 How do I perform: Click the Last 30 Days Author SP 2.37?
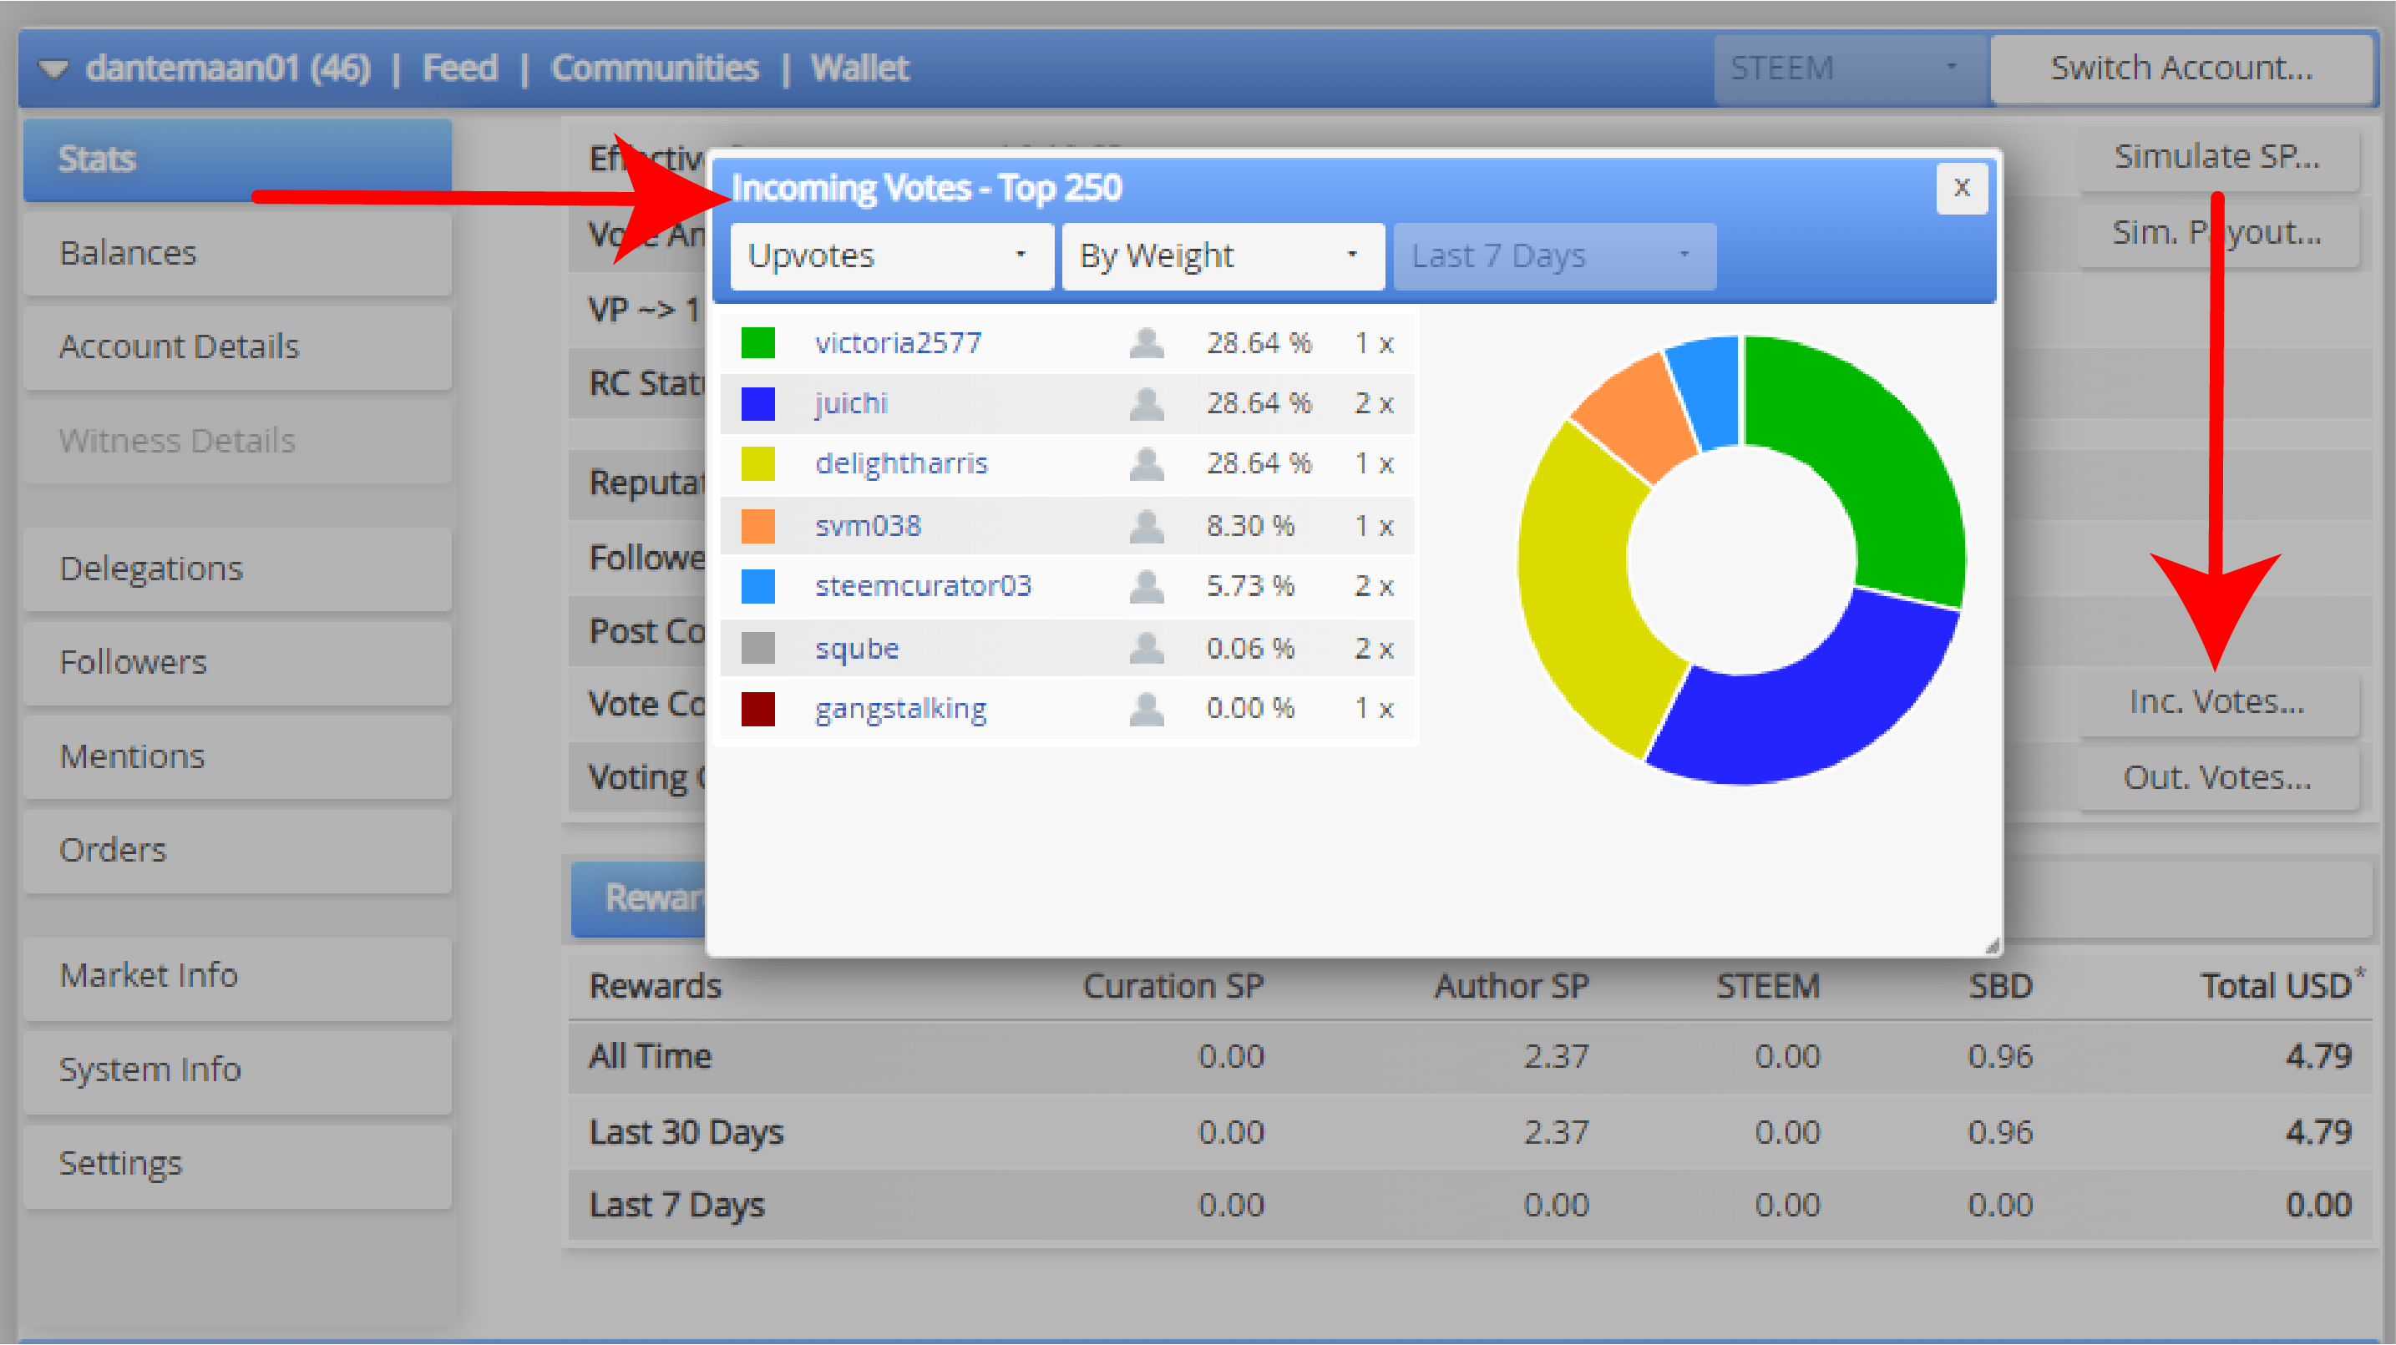click(1555, 1132)
